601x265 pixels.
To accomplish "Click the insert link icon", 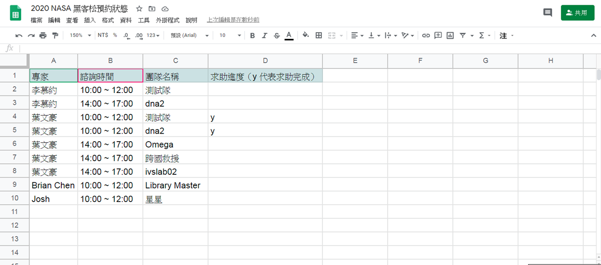I will pos(426,36).
